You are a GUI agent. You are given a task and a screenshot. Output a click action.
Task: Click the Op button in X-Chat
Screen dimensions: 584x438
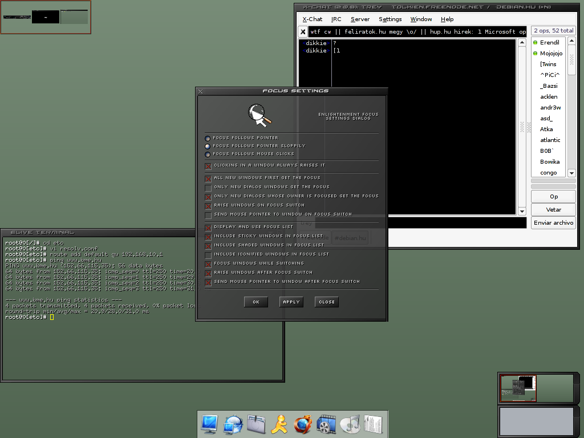pyautogui.click(x=553, y=196)
